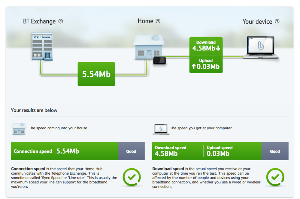Click the Good badge beside Connection speed
Image resolution: width=300 pixels, height=199 pixels.
click(x=131, y=151)
